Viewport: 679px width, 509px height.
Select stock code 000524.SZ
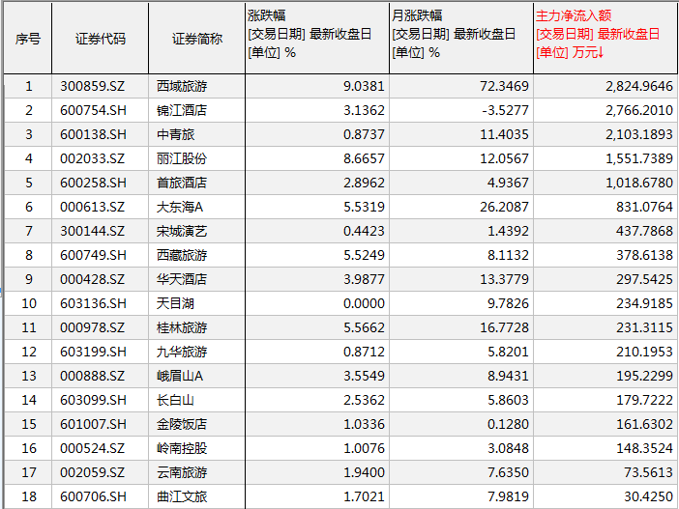(x=92, y=448)
